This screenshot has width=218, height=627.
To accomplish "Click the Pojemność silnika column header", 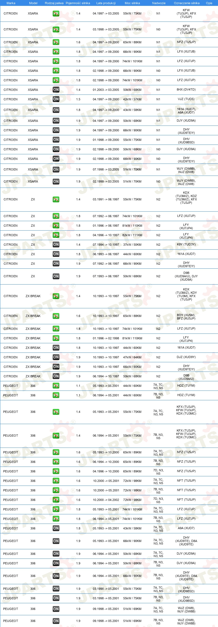I will [78, 3].
